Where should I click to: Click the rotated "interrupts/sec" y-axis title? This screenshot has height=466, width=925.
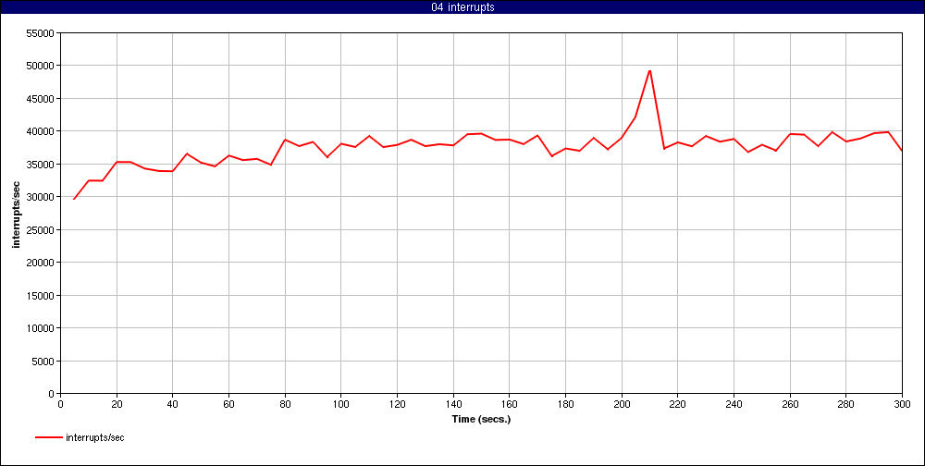click(x=17, y=213)
